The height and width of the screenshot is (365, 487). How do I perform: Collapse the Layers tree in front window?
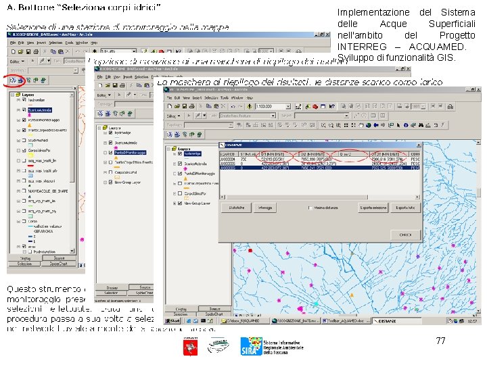[169, 149]
